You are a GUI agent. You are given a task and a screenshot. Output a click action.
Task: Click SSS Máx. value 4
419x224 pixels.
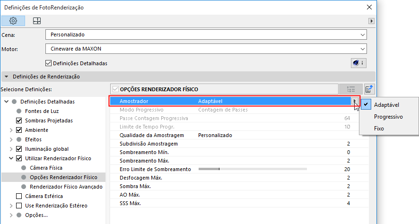[349, 203]
